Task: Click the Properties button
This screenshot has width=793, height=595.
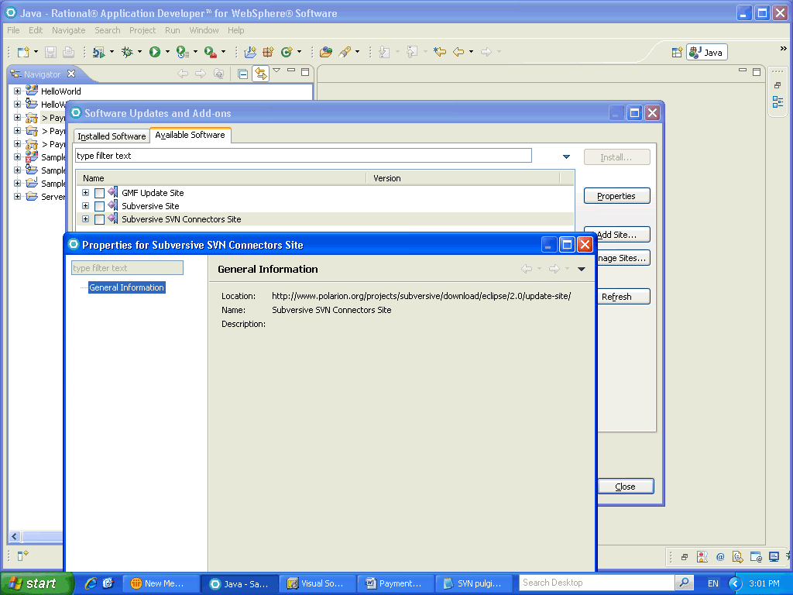Action: 616,196
